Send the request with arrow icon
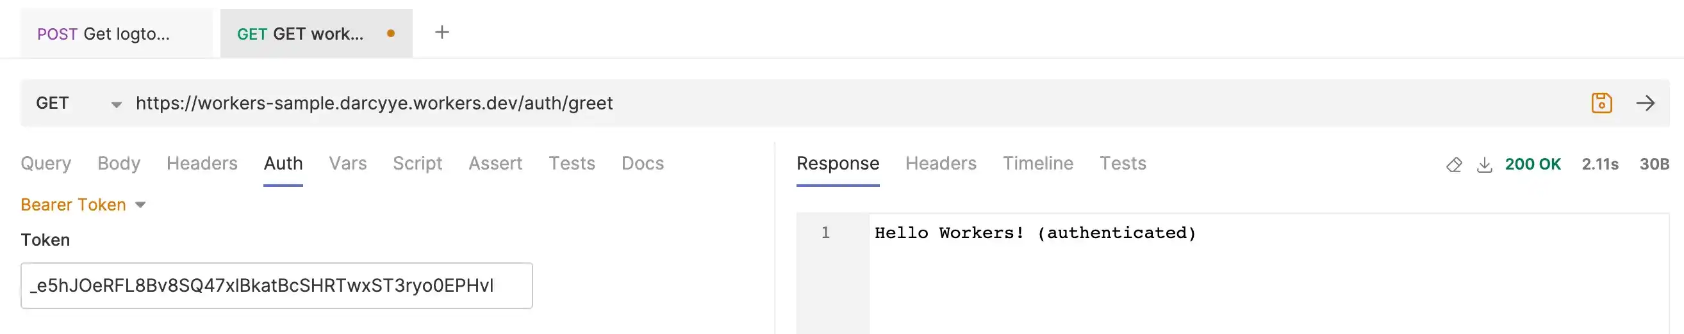This screenshot has width=1684, height=334. [1645, 103]
